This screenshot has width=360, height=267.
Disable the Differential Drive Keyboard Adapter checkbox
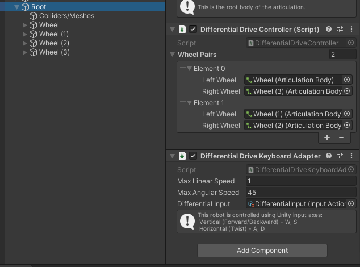(193, 156)
